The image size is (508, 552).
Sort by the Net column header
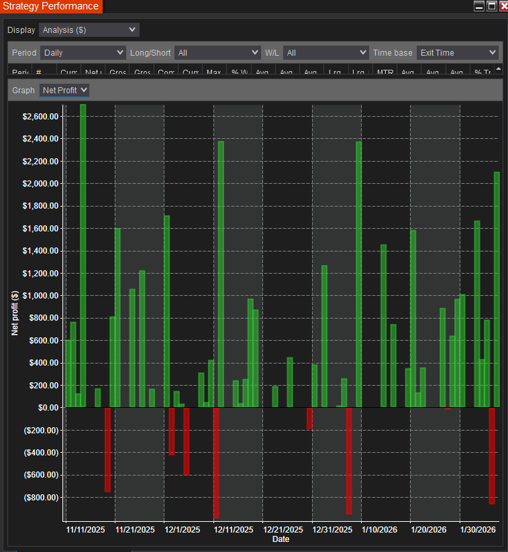[92, 72]
